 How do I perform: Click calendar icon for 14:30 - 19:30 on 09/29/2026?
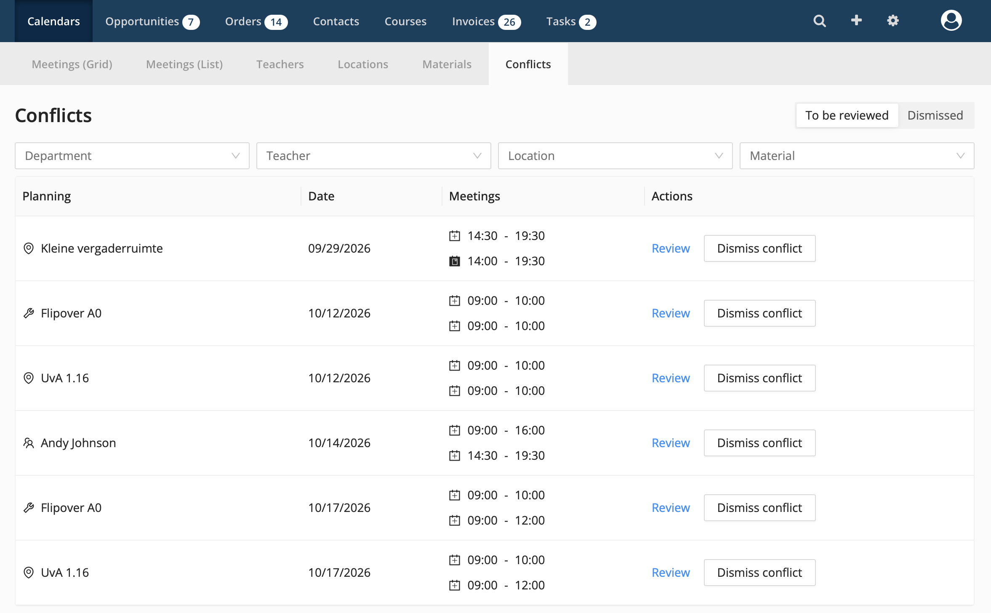(x=454, y=236)
